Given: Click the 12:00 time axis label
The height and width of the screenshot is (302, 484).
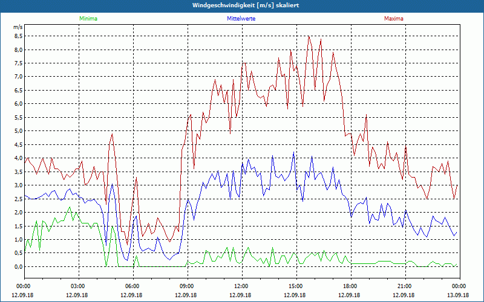Looking at the screenshot, I should click(x=242, y=286).
